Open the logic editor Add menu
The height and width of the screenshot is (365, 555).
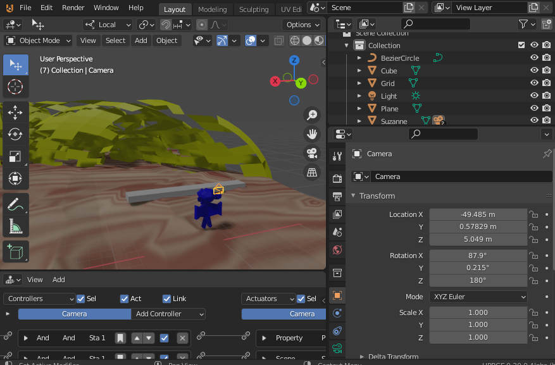58,280
